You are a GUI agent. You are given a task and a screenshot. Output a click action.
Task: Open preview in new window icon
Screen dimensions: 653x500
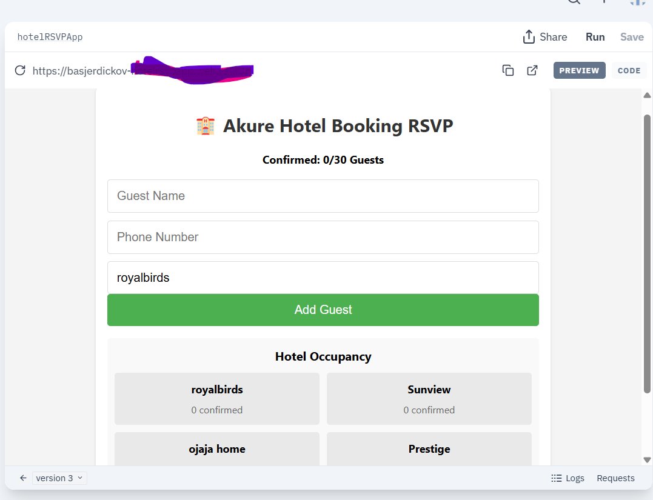pos(532,70)
